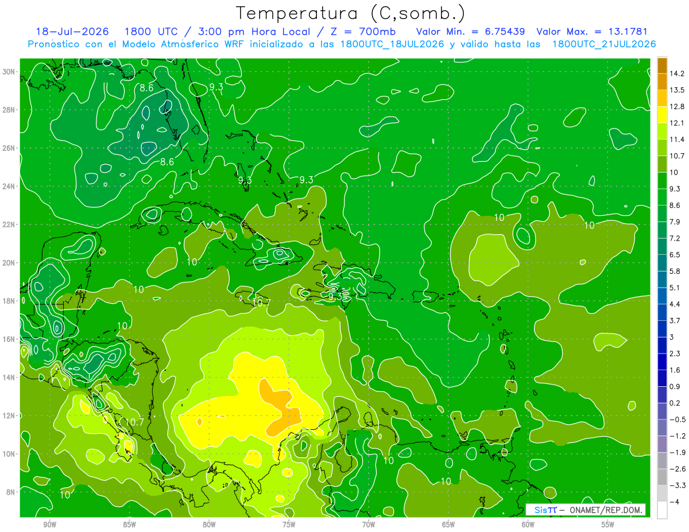
Task: Click the 24N latitude axis label
Action: [9, 187]
